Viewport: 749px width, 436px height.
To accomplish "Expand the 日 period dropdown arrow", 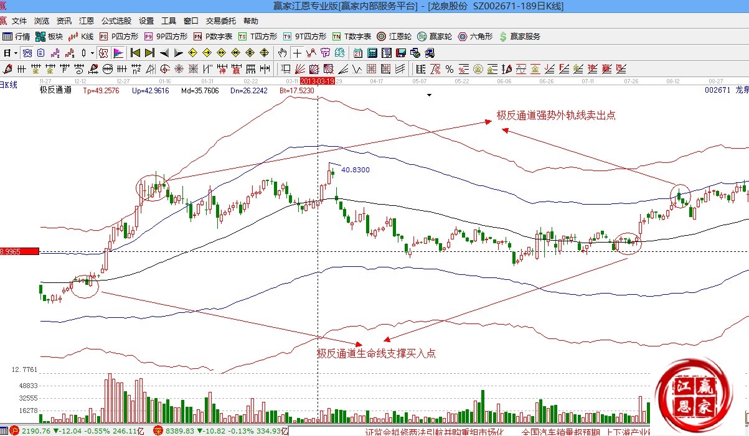I will (x=16, y=53).
